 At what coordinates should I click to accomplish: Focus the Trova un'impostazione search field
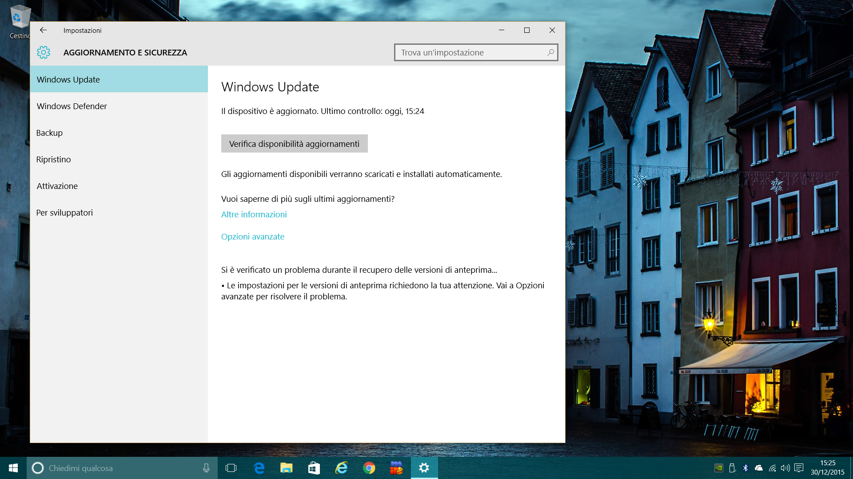point(476,52)
